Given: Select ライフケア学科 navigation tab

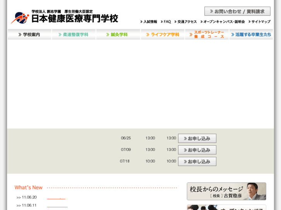Looking at the screenshot, I should pos(163,34).
